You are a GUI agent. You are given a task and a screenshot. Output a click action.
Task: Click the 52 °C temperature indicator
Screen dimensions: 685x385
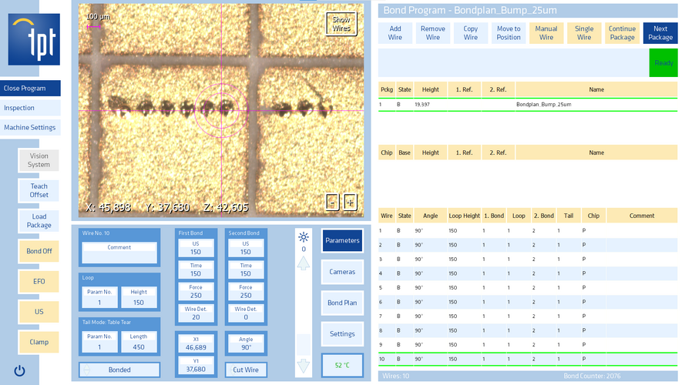(x=342, y=365)
